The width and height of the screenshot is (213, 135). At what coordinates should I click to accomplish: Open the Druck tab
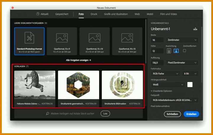[94, 14]
